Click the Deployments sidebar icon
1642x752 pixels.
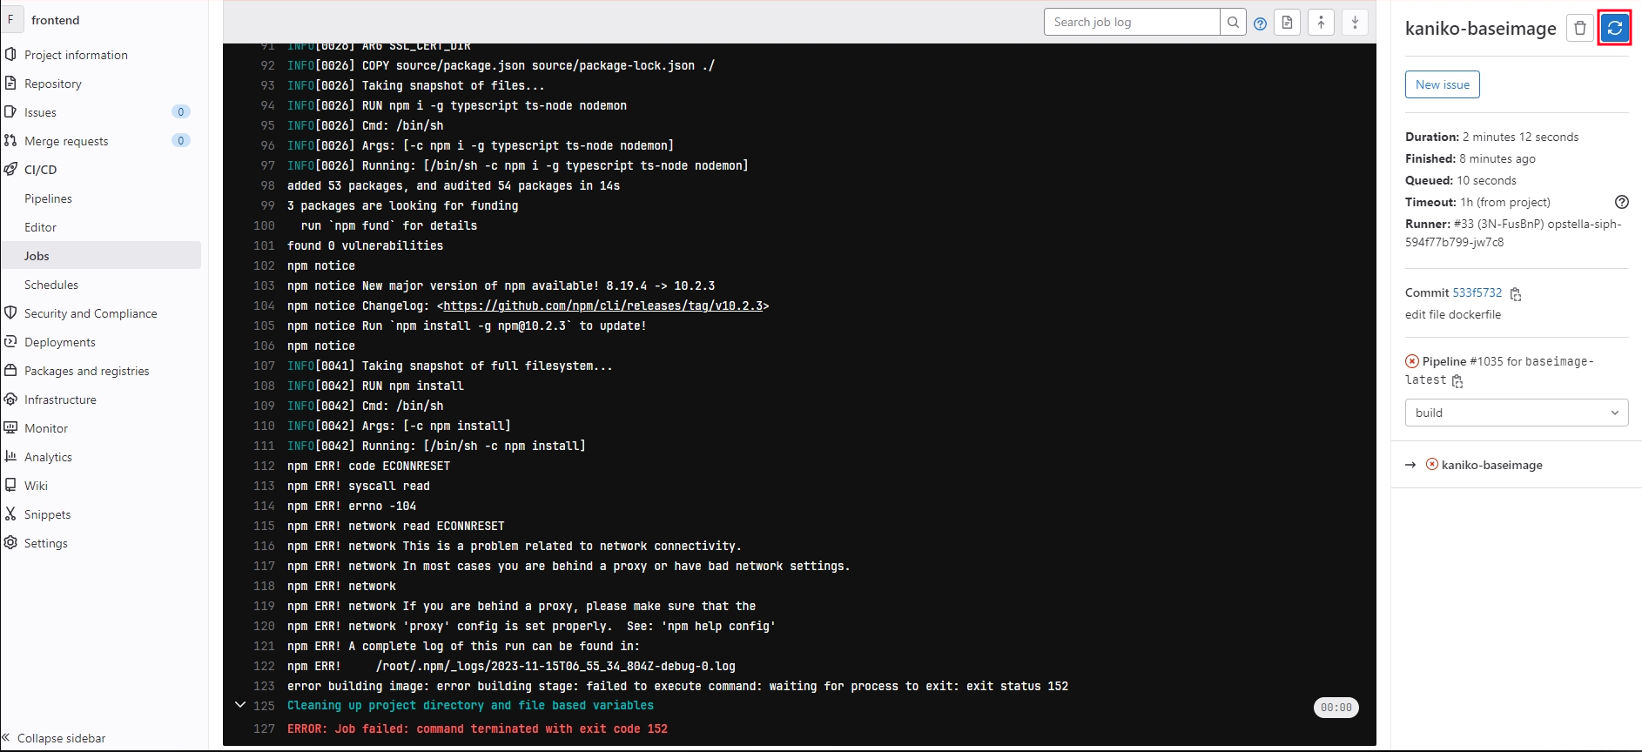tap(10, 341)
